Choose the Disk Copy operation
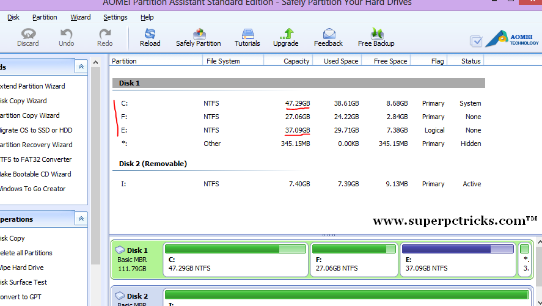The width and height of the screenshot is (542, 306). point(12,238)
